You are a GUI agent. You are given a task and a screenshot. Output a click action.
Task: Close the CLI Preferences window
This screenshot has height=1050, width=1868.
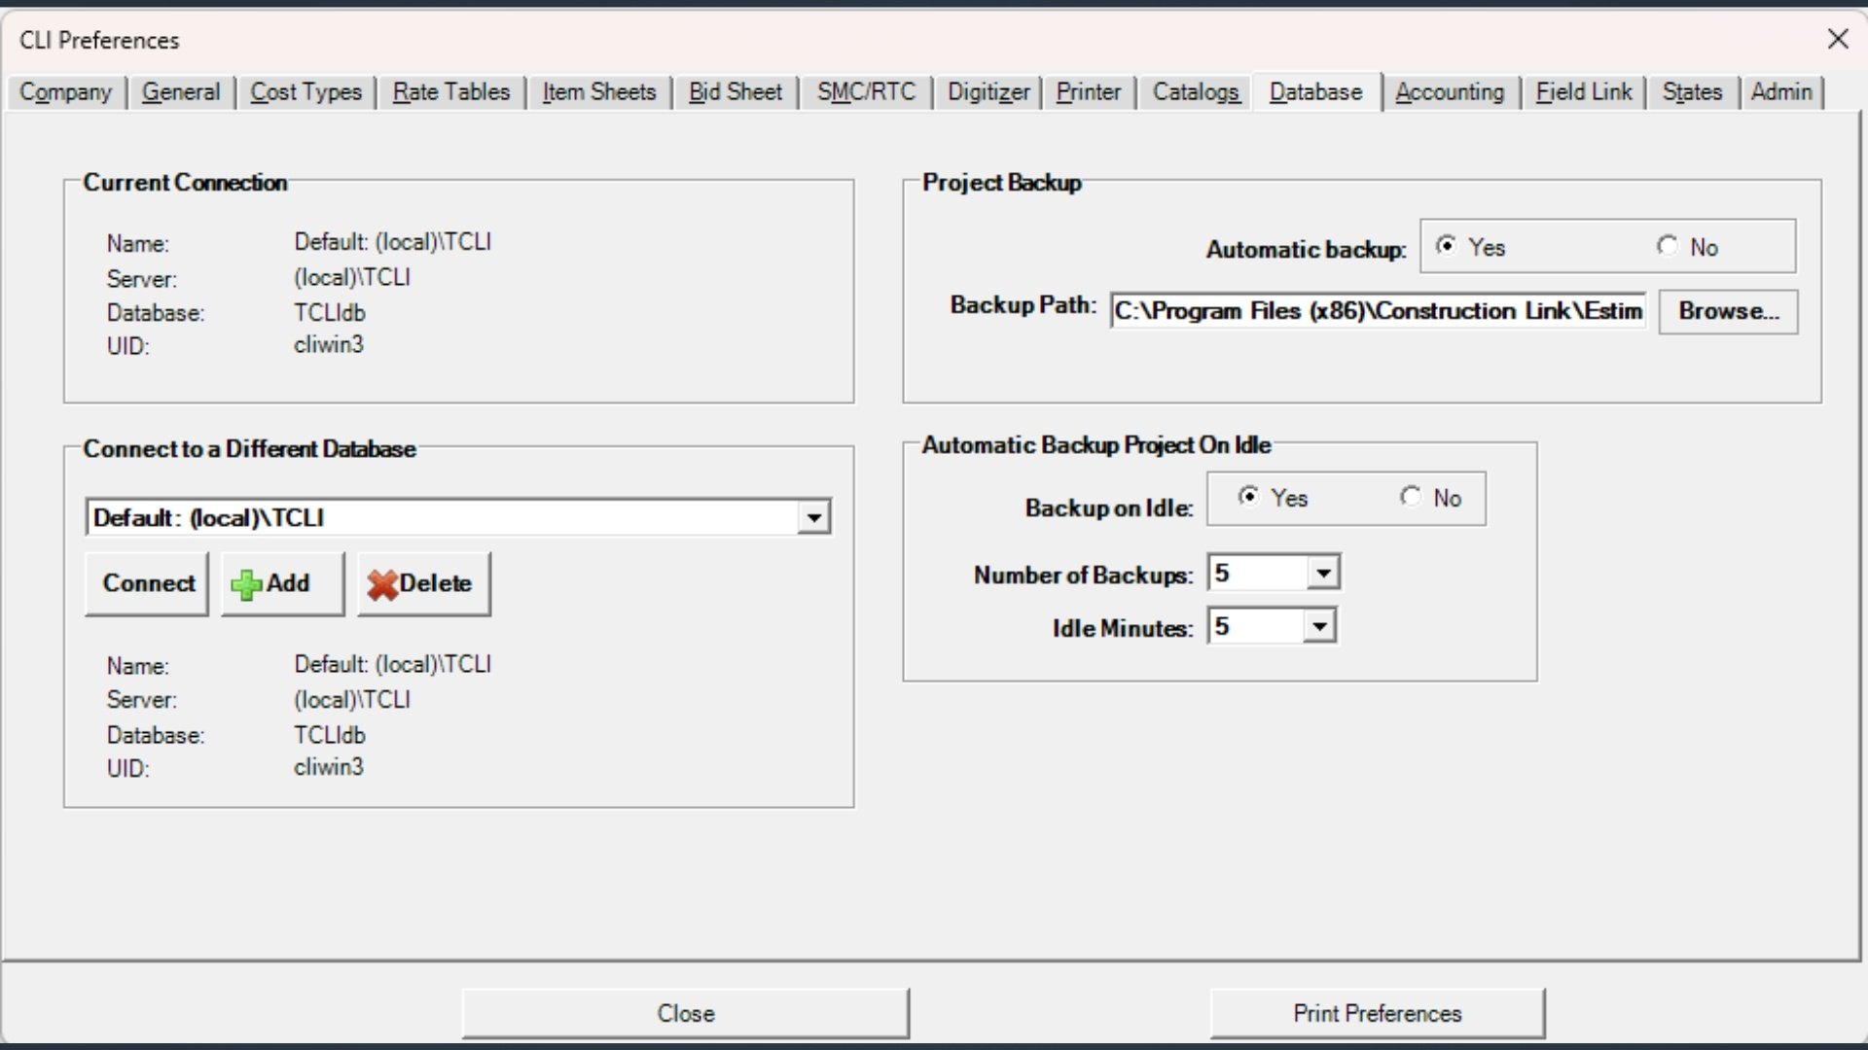click(1837, 40)
